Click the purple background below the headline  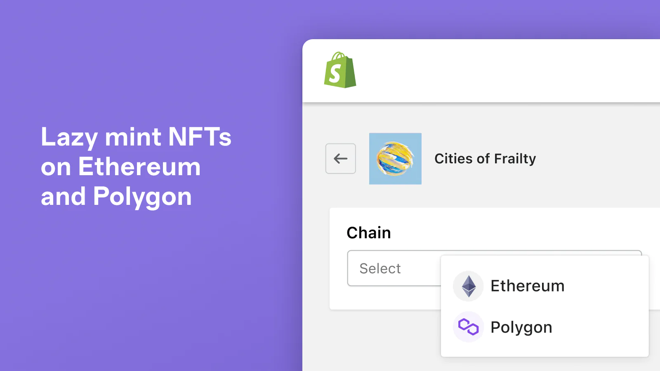[x=144, y=289]
